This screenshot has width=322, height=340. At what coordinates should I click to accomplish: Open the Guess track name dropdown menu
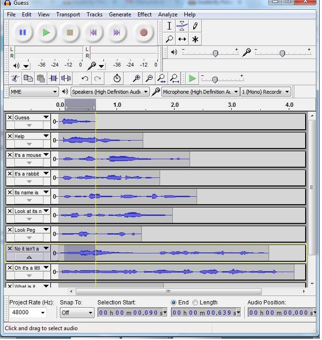click(46, 117)
